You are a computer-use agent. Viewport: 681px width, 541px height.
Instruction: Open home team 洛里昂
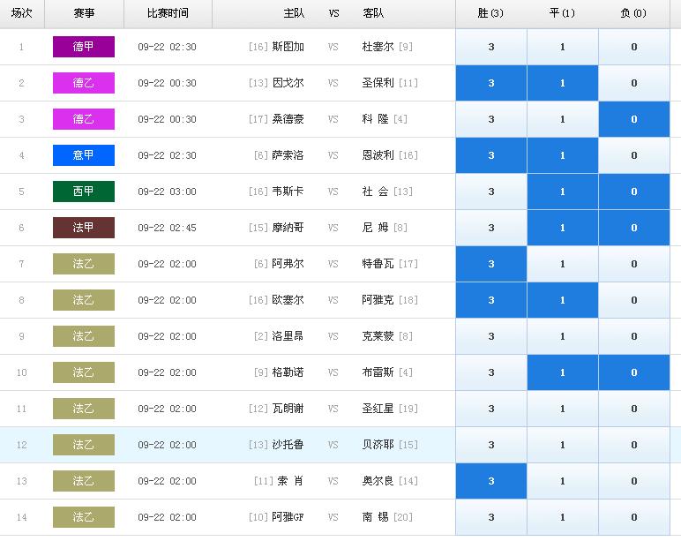click(288, 336)
